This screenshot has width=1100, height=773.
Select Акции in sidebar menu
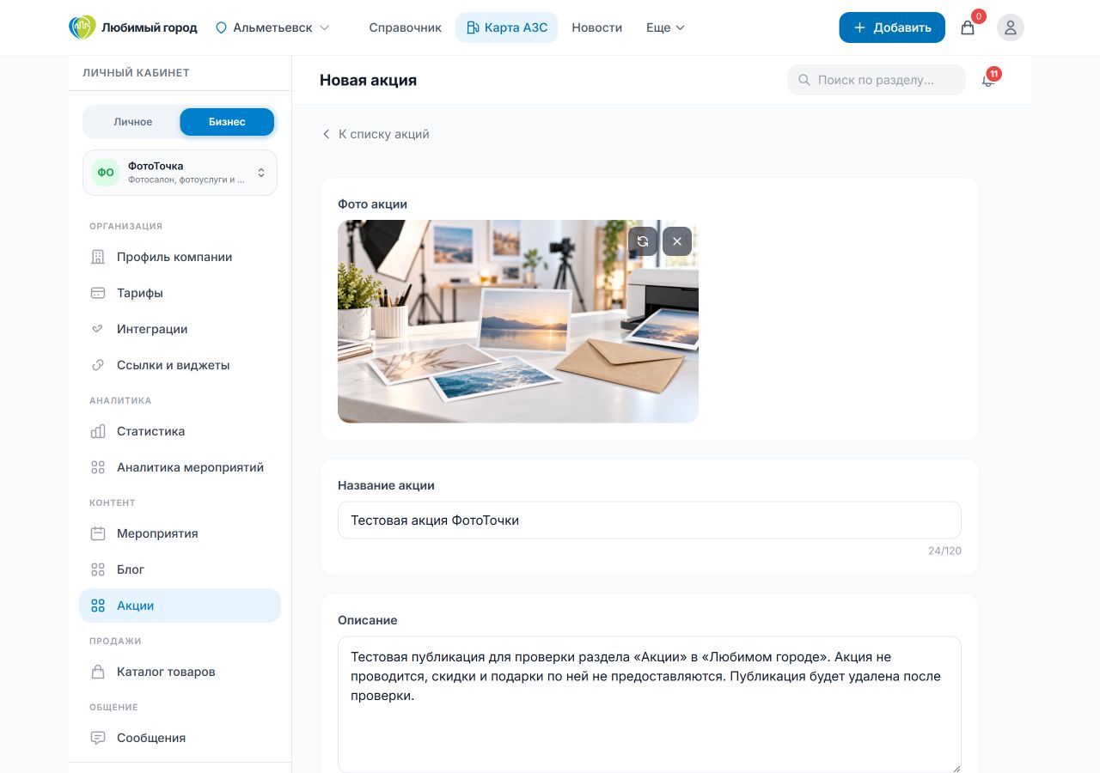180,606
